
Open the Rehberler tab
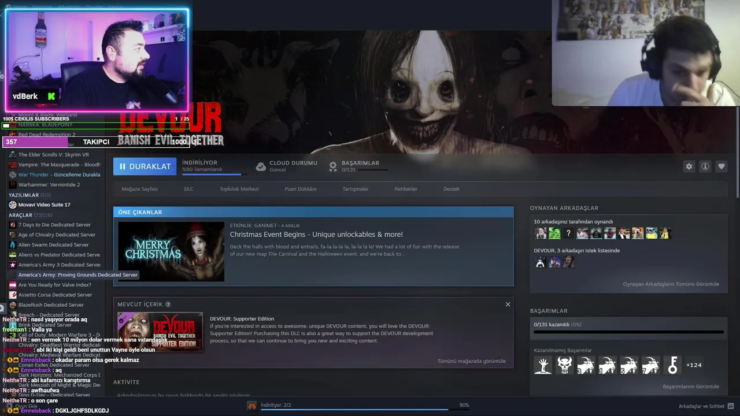405,189
